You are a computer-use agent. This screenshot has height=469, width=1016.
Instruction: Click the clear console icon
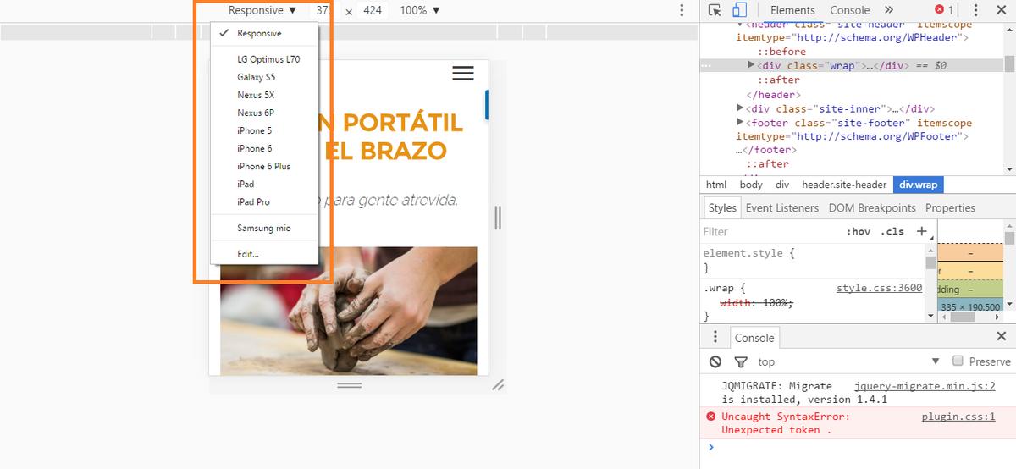715,361
